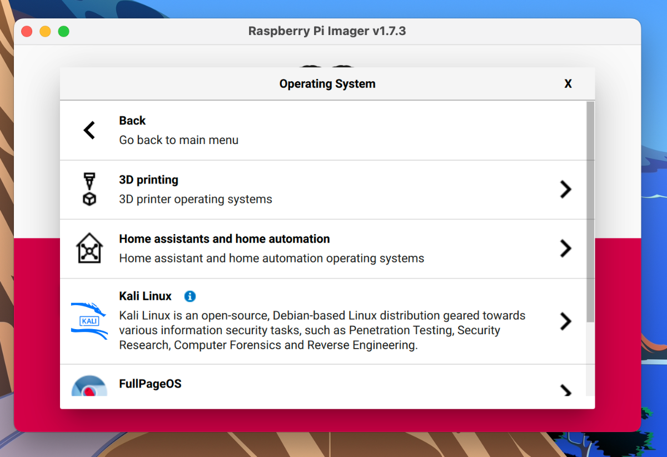Open the Kali Linux entry title
This screenshot has height=457, width=667.
[146, 296]
